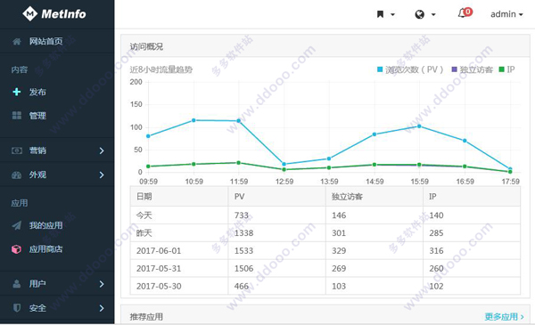The height and width of the screenshot is (325, 535).
Task: Click the PV data point at 15:59
Action: coord(419,126)
